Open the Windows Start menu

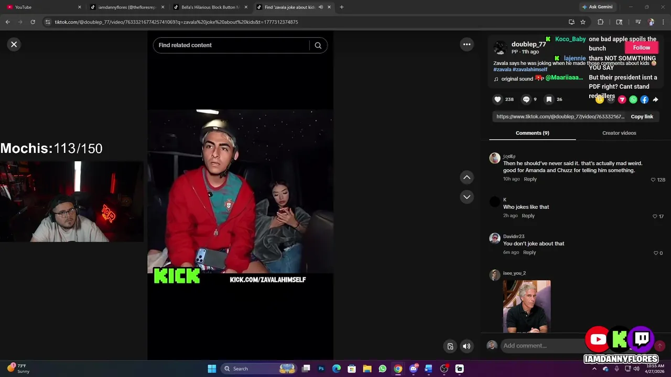click(212, 369)
